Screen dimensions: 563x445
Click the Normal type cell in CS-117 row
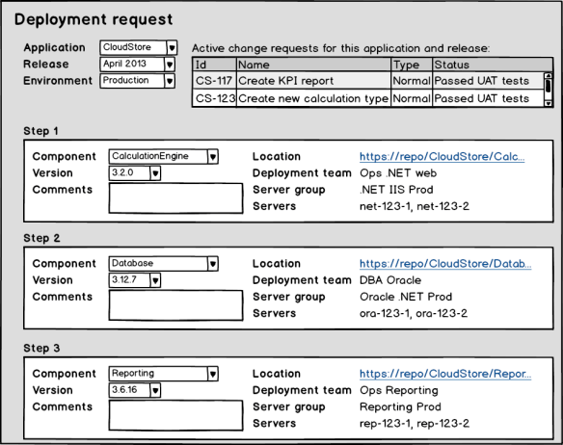[412, 81]
